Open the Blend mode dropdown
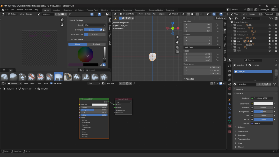 point(95,25)
